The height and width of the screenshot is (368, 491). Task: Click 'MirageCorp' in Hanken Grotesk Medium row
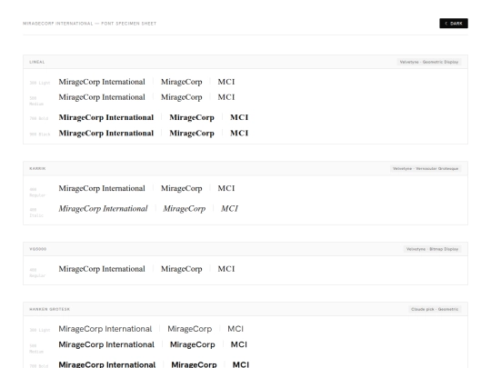[x=193, y=344]
